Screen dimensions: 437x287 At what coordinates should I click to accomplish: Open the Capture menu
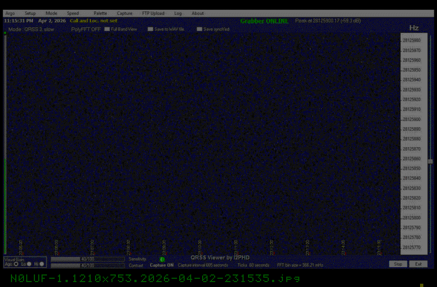(x=125, y=13)
